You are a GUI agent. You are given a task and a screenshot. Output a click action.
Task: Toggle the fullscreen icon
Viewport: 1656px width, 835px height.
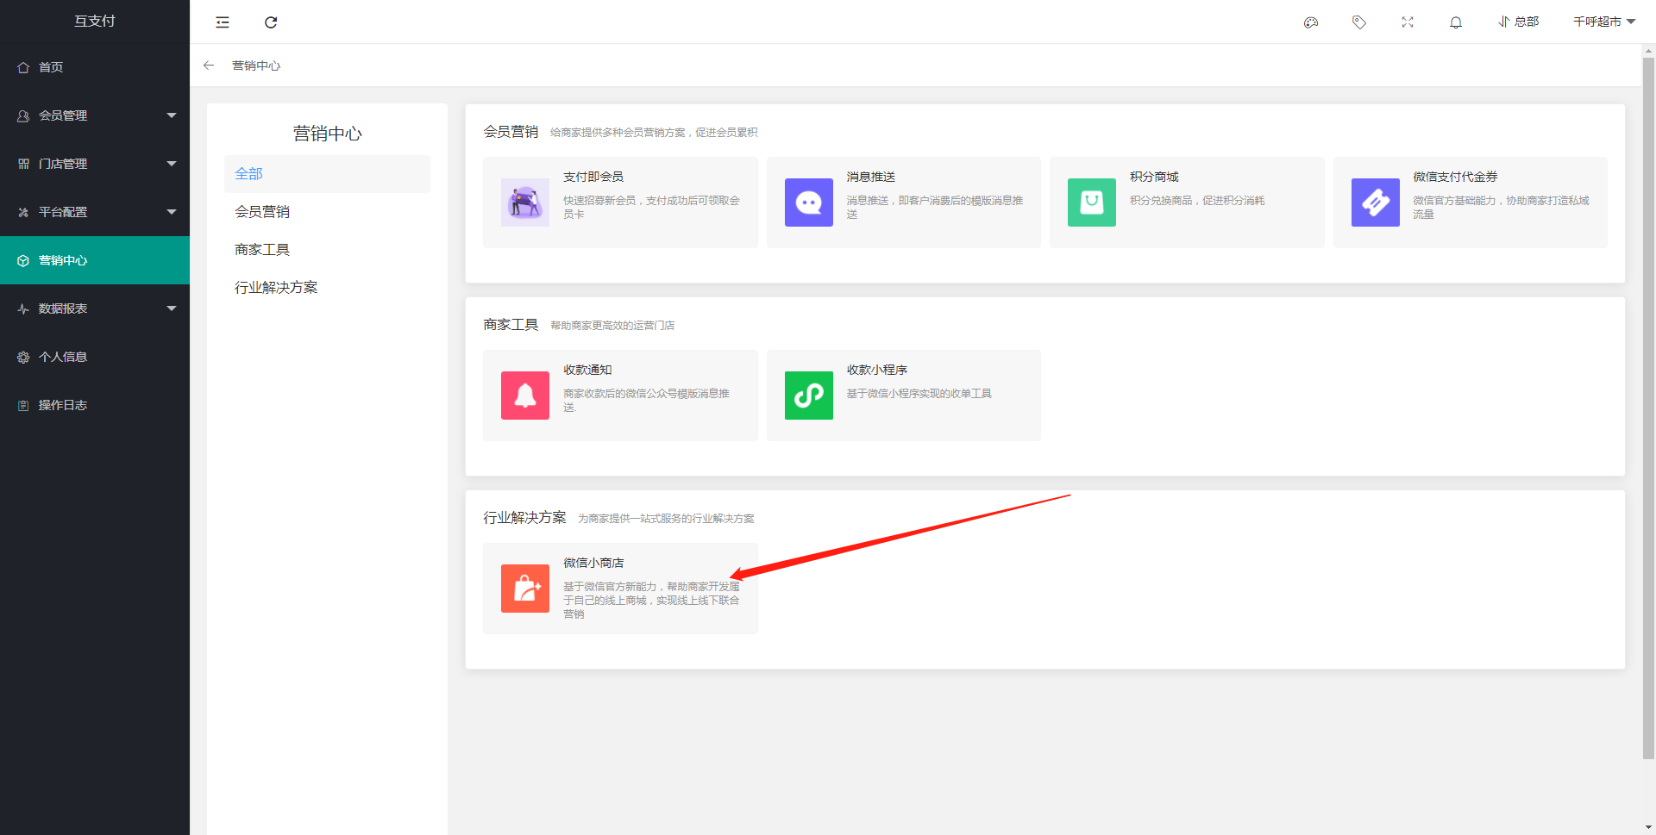click(1408, 22)
